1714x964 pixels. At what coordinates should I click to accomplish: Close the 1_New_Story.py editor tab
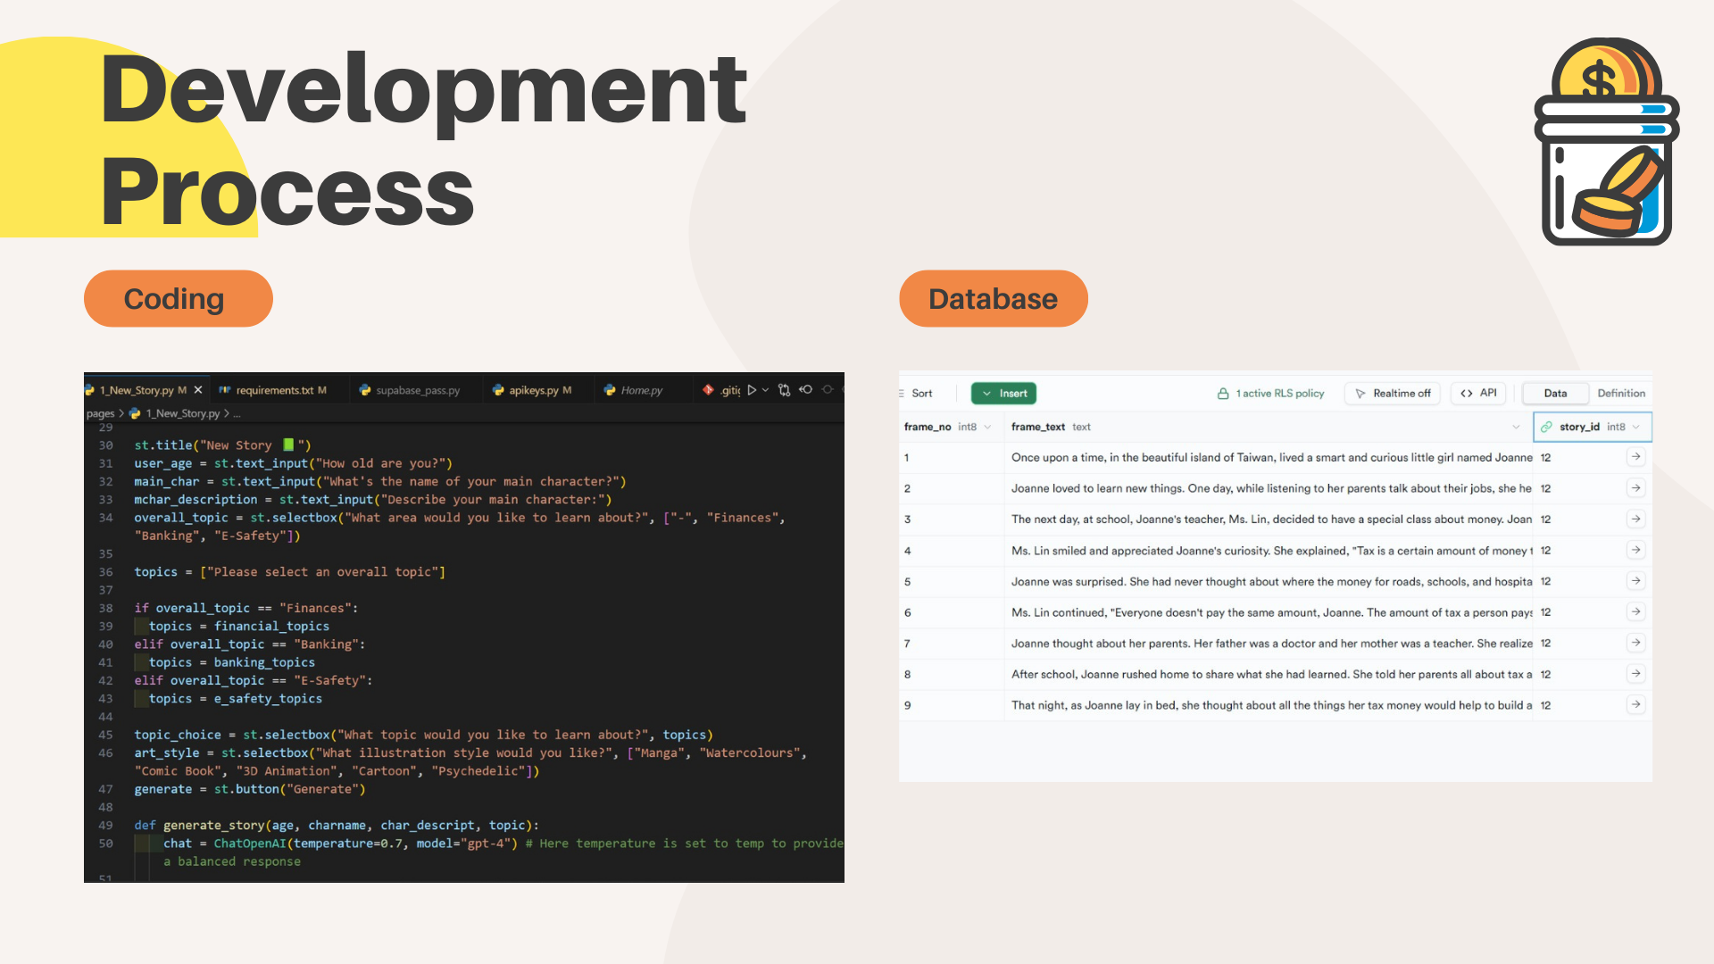tap(198, 390)
